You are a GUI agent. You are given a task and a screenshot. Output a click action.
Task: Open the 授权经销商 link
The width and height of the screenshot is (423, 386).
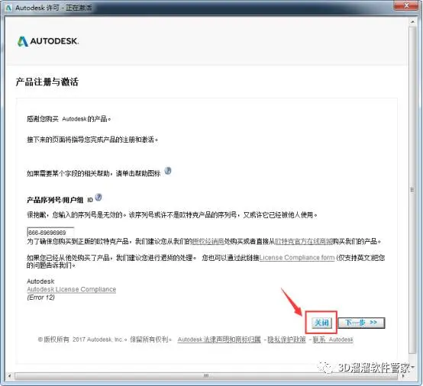tap(208, 241)
